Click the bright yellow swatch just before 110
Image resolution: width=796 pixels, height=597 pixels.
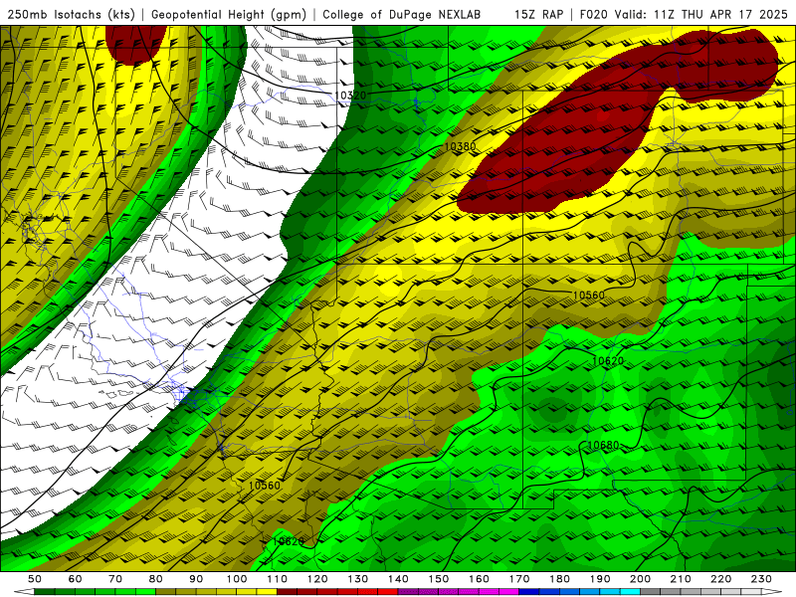click(x=267, y=592)
